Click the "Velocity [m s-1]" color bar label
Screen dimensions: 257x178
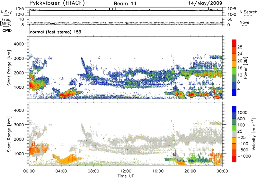[254, 134]
